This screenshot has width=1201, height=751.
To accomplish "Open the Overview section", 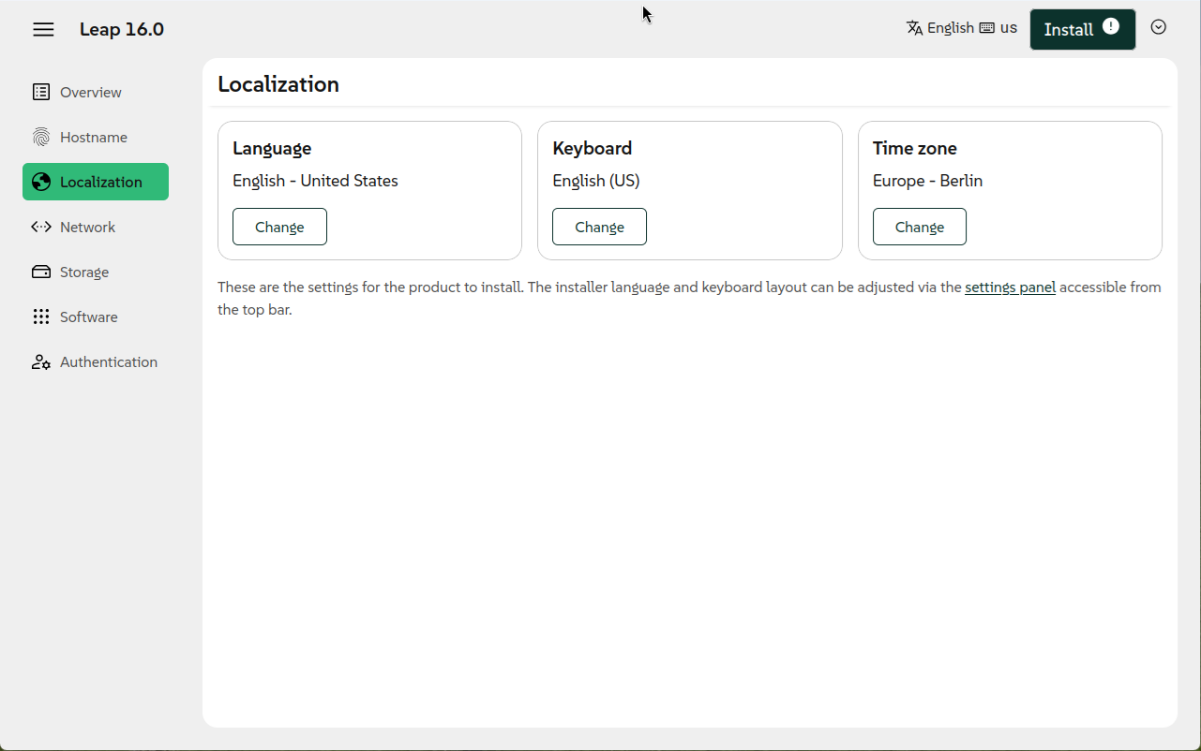I will pyautogui.click(x=91, y=93).
